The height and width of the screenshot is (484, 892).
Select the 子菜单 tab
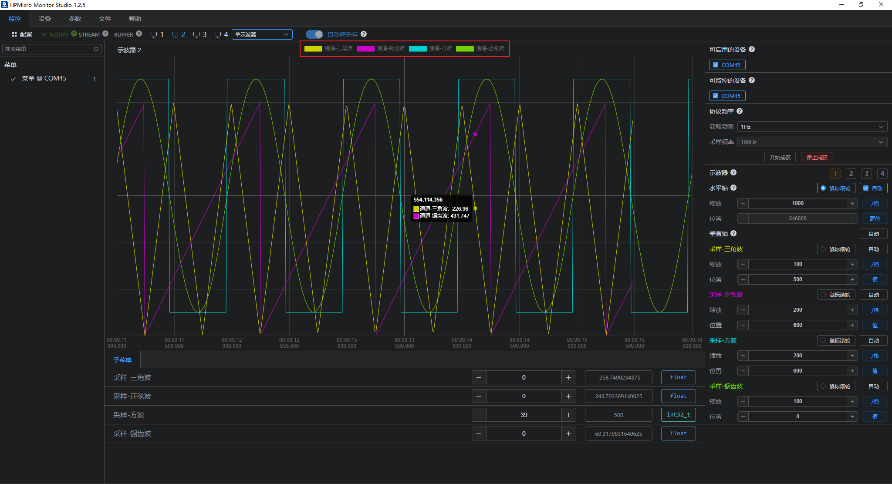[x=122, y=360]
